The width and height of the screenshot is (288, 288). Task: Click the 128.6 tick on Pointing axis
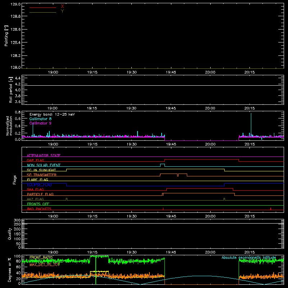pos(15,30)
